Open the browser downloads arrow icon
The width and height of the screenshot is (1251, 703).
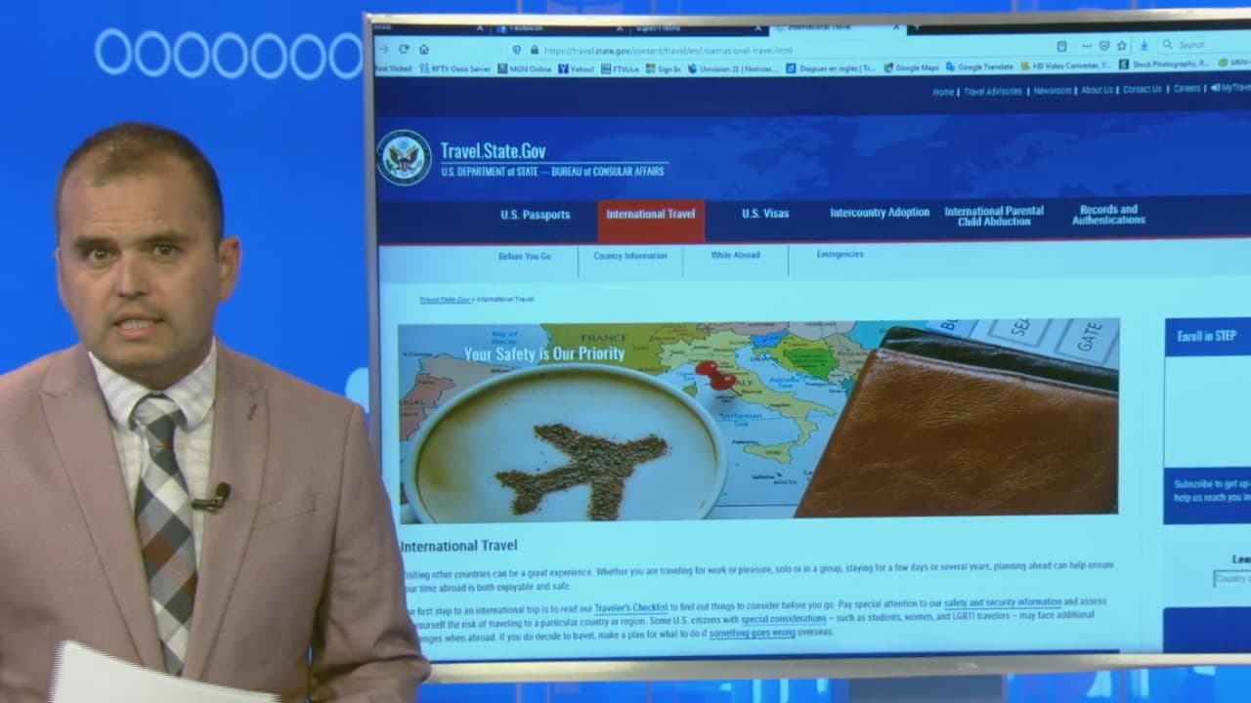pos(1143,45)
